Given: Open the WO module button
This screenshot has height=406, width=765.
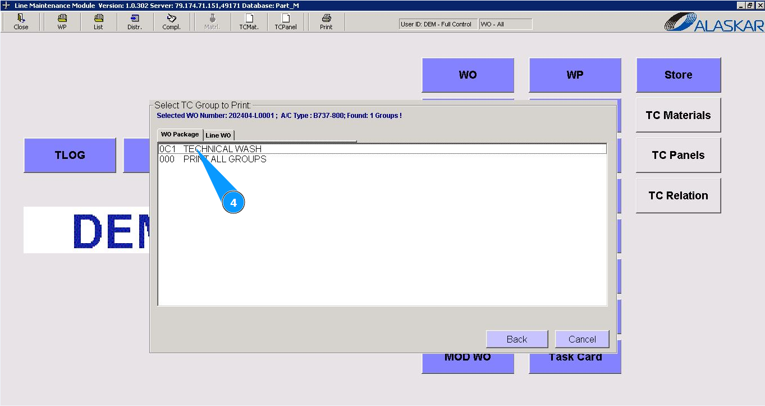Looking at the screenshot, I should [x=468, y=75].
